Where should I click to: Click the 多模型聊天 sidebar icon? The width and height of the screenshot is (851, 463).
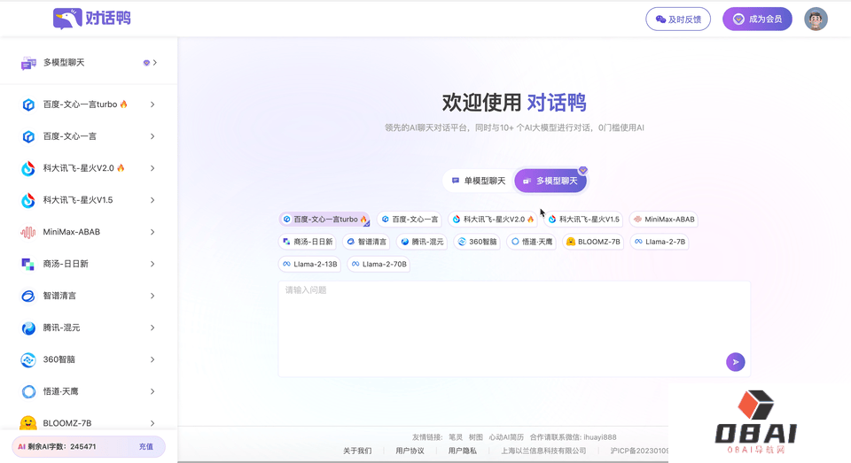(28, 63)
